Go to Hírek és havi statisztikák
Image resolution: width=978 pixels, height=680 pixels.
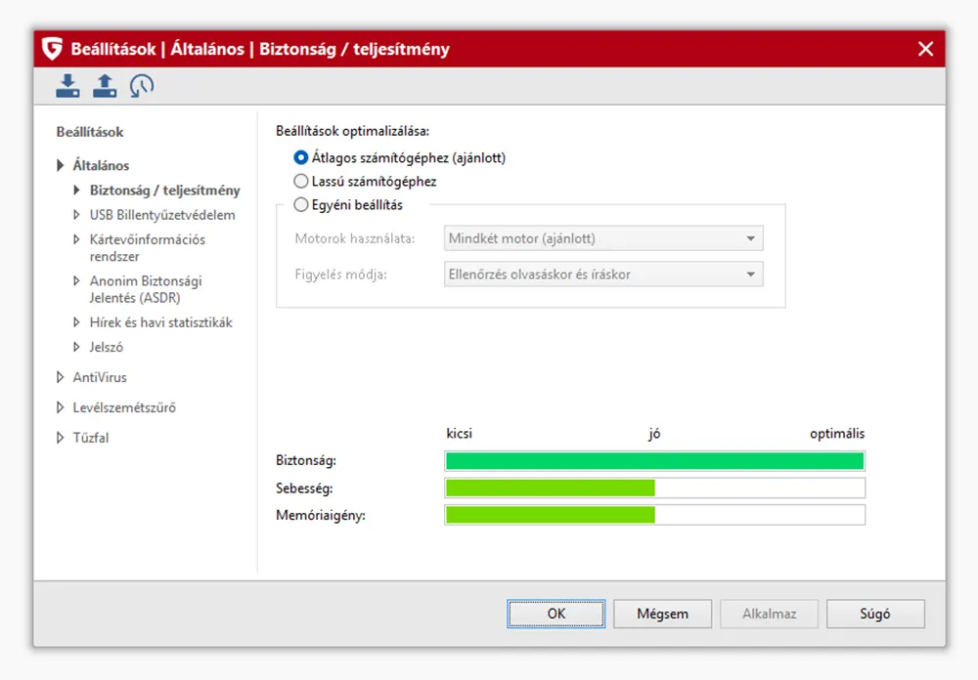[160, 322]
